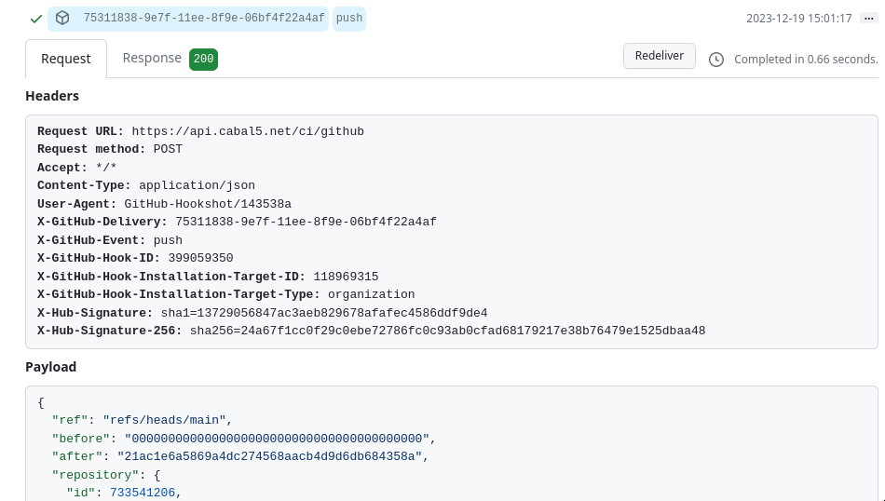Screen dimensions: 885x501
Task: Click the green 200 status badge
Action: click(x=203, y=60)
